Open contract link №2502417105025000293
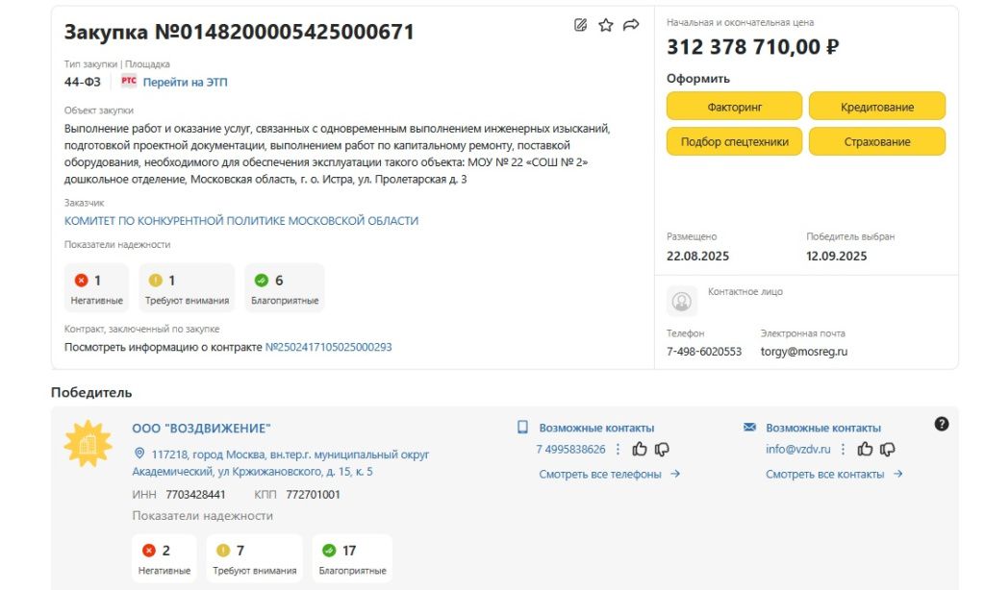This screenshot has width=985, height=590. tap(328, 347)
